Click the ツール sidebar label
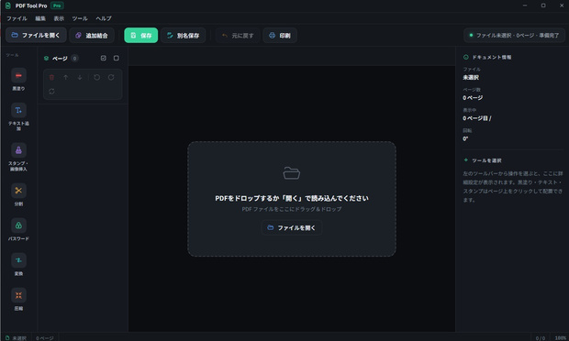The width and height of the screenshot is (569, 341). pyautogui.click(x=12, y=55)
